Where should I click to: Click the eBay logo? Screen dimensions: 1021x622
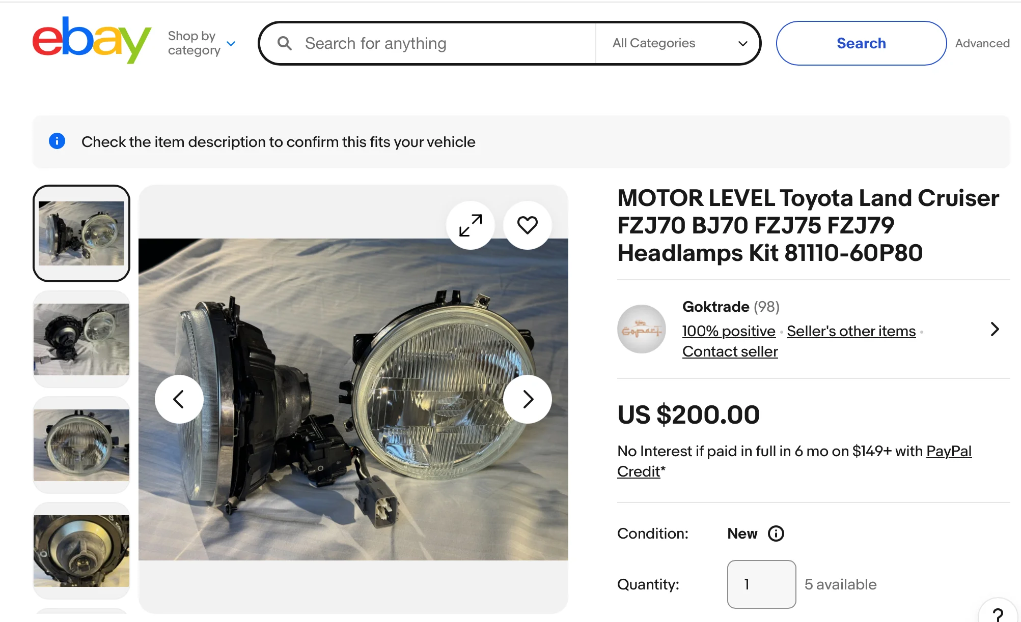[x=92, y=41]
